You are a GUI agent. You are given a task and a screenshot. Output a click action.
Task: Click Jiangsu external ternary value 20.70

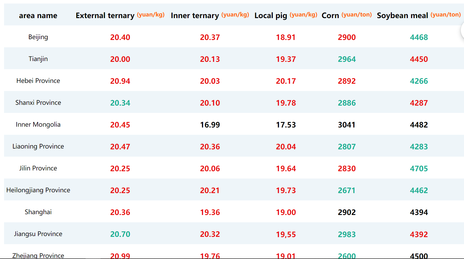point(120,234)
